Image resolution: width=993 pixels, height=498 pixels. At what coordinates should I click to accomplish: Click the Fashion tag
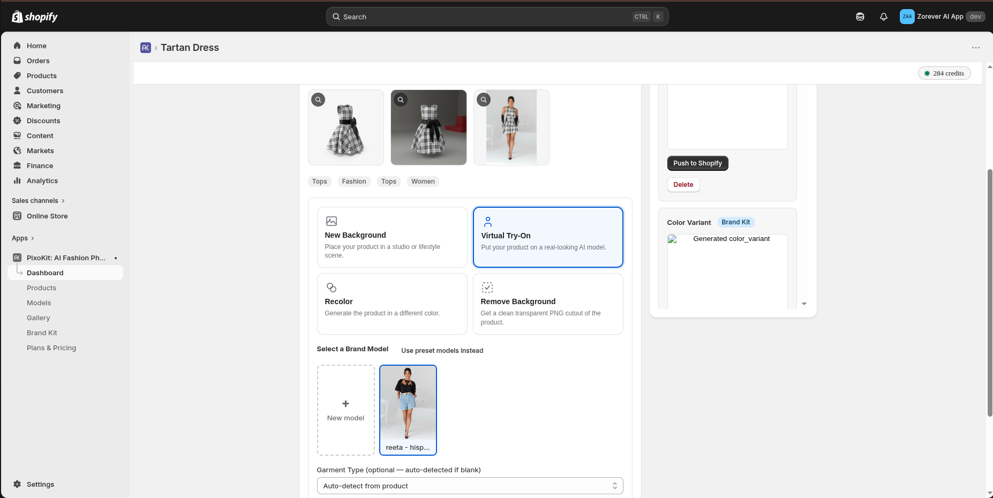tap(354, 182)
